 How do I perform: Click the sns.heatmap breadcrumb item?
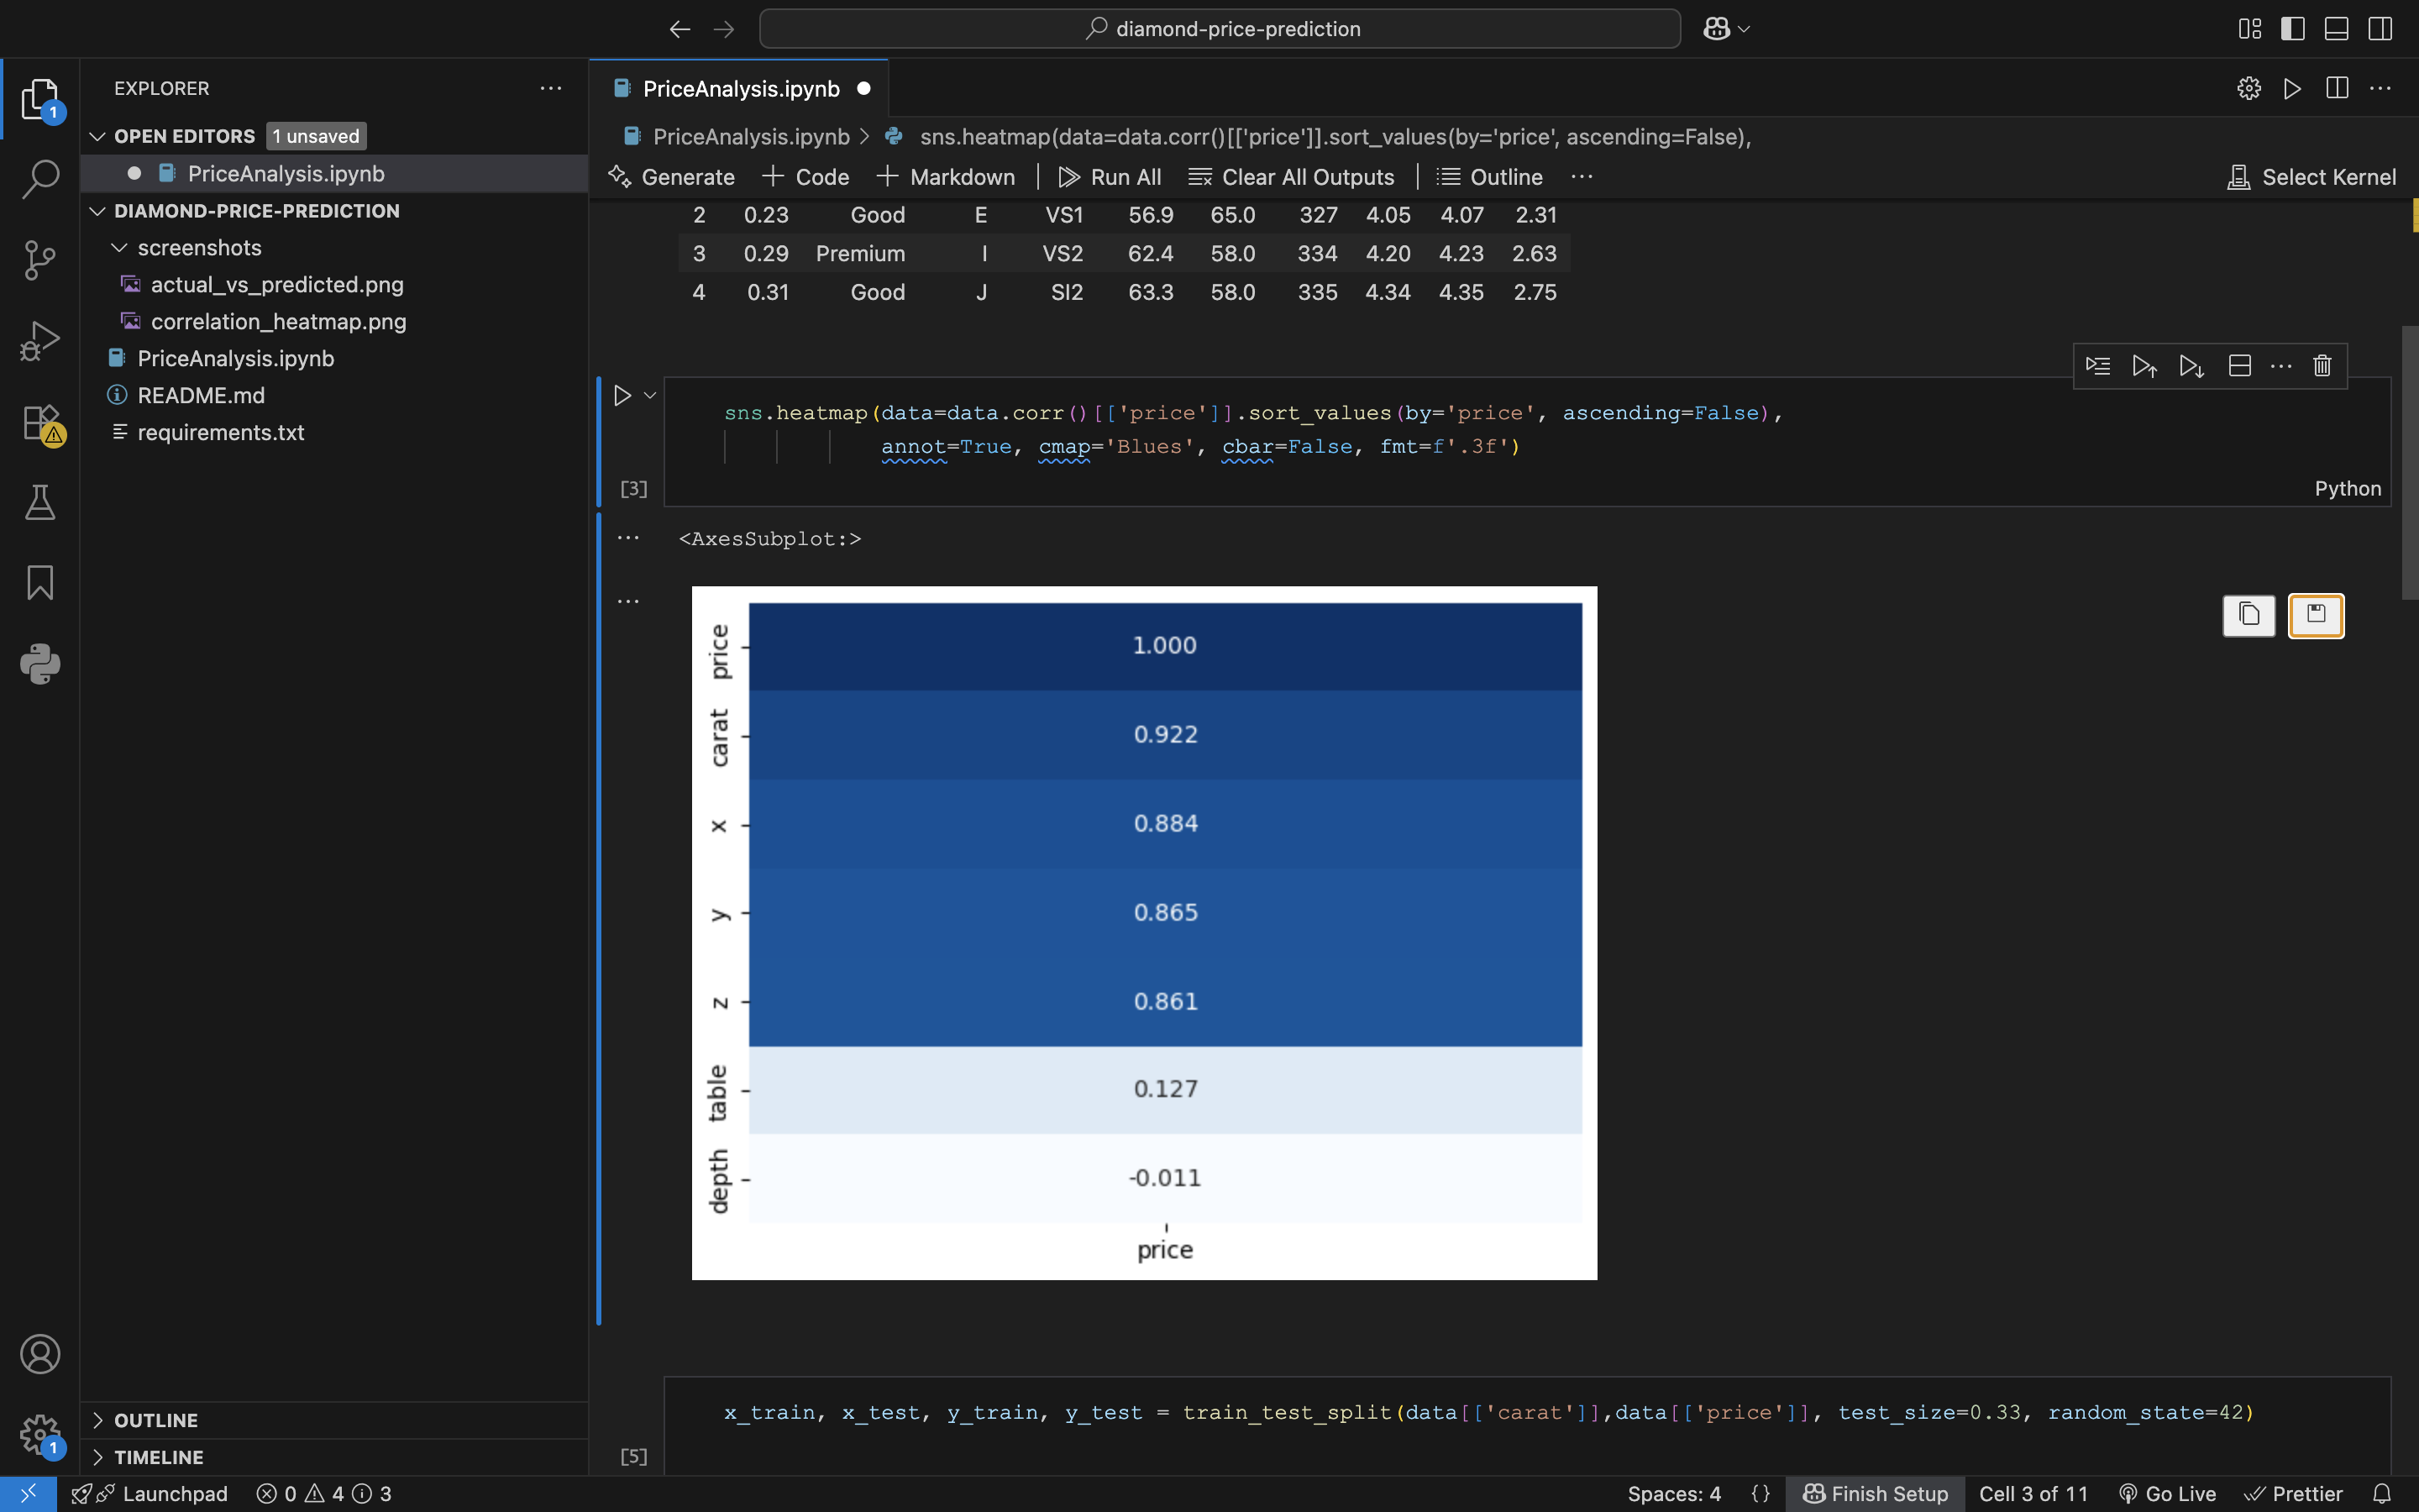[1335, 136]
